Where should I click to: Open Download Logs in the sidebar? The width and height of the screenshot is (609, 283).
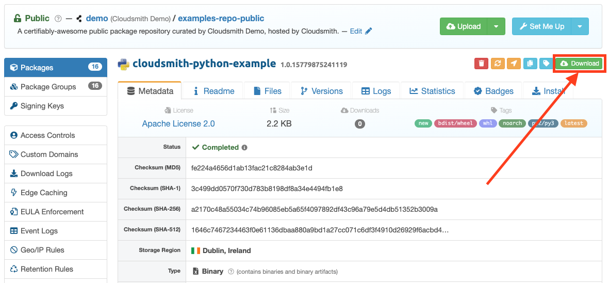pos(56,174)
